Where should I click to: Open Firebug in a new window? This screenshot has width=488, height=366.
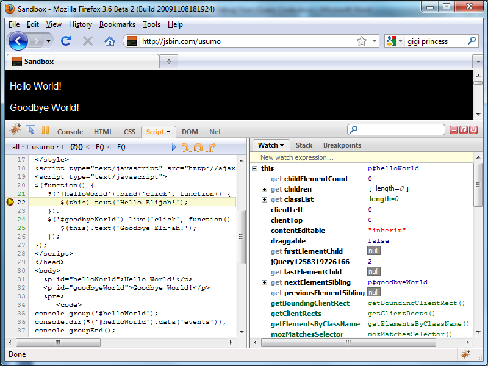pyautogui.click(x=464, y=130)
